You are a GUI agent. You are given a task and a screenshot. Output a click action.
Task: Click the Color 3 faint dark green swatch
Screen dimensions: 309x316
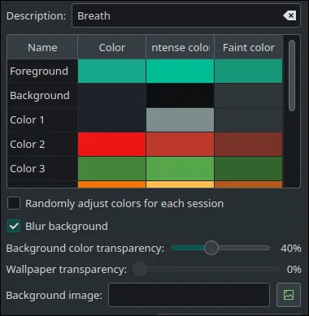coord(248,169)
